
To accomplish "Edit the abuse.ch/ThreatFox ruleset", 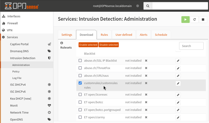I will (x=178, y=68).
